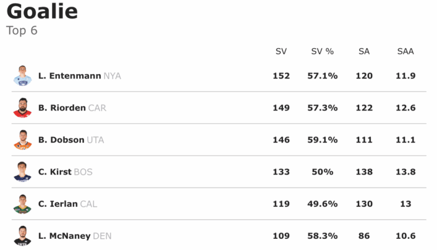
Task: Click the Goalie section heading
Action: tap(42, 11)
